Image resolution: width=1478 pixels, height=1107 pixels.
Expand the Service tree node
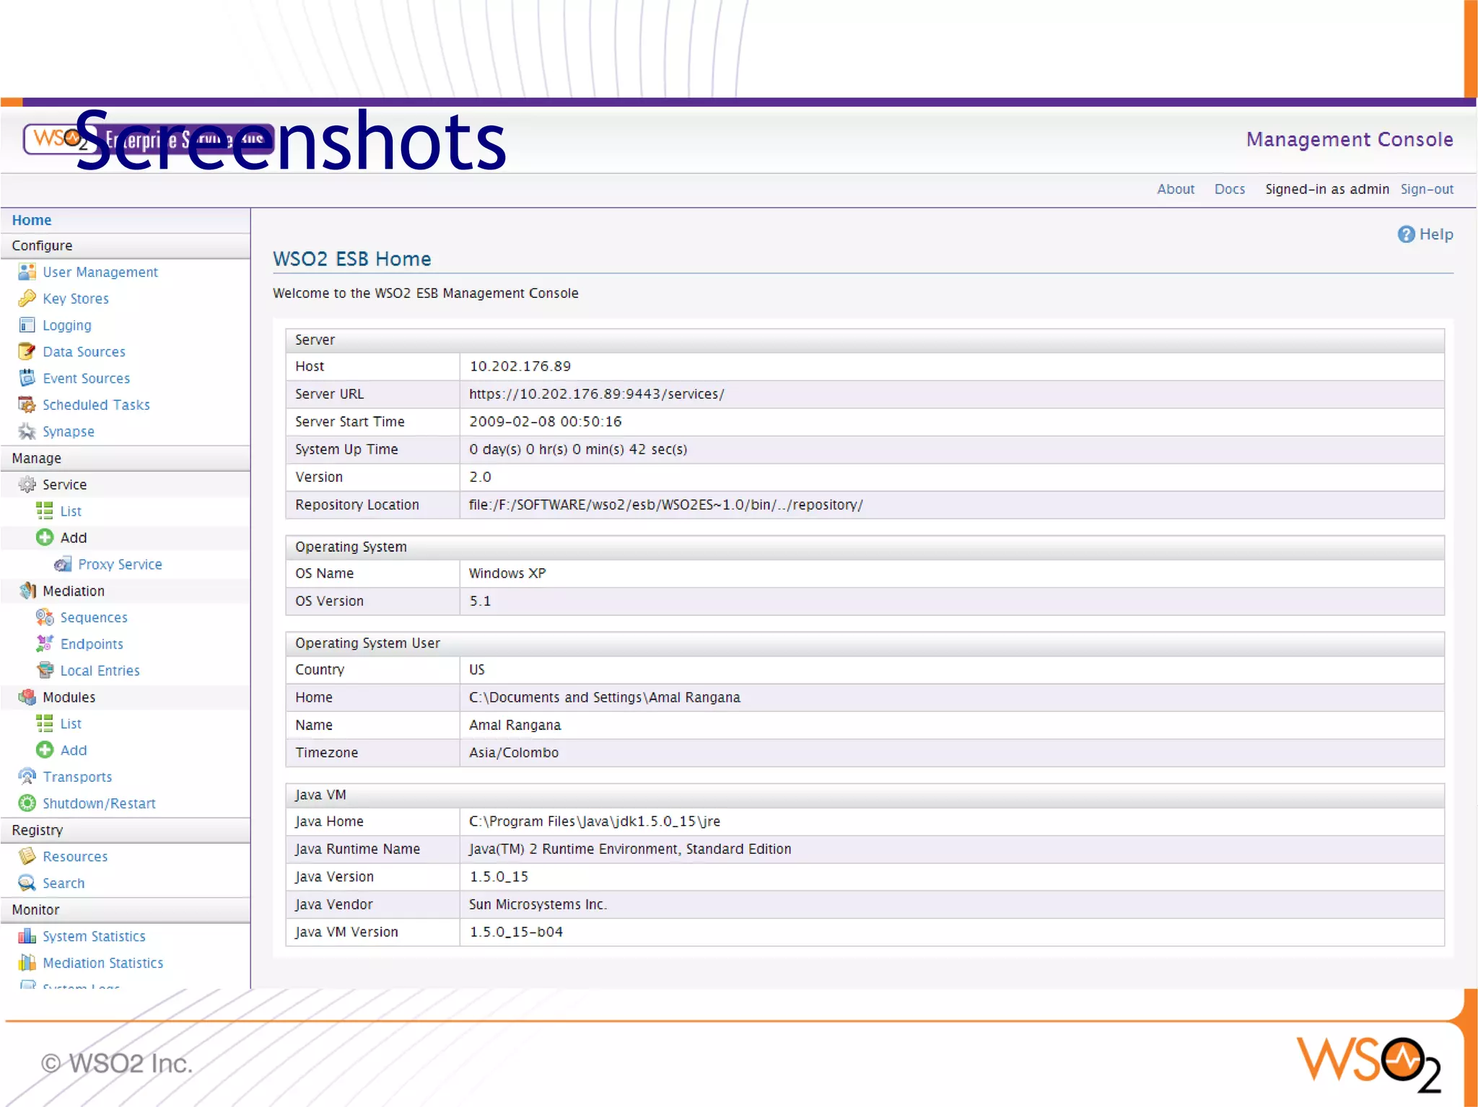64,485
